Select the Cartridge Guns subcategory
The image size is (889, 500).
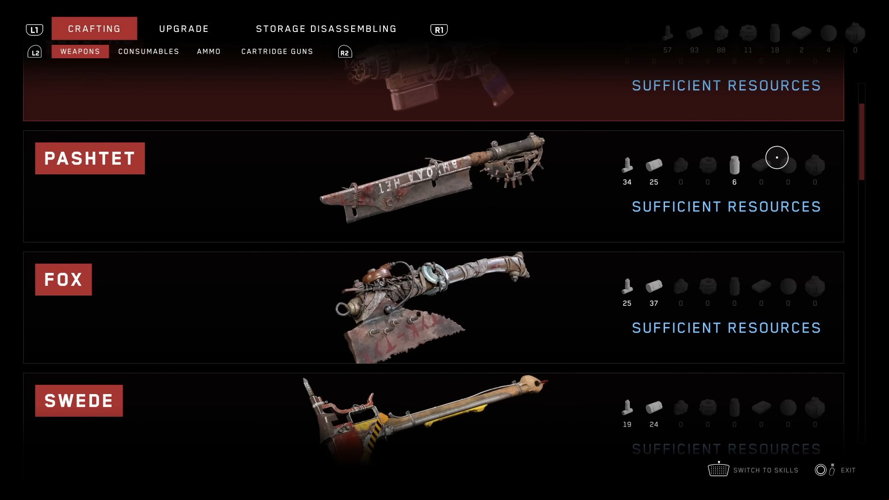277,51
